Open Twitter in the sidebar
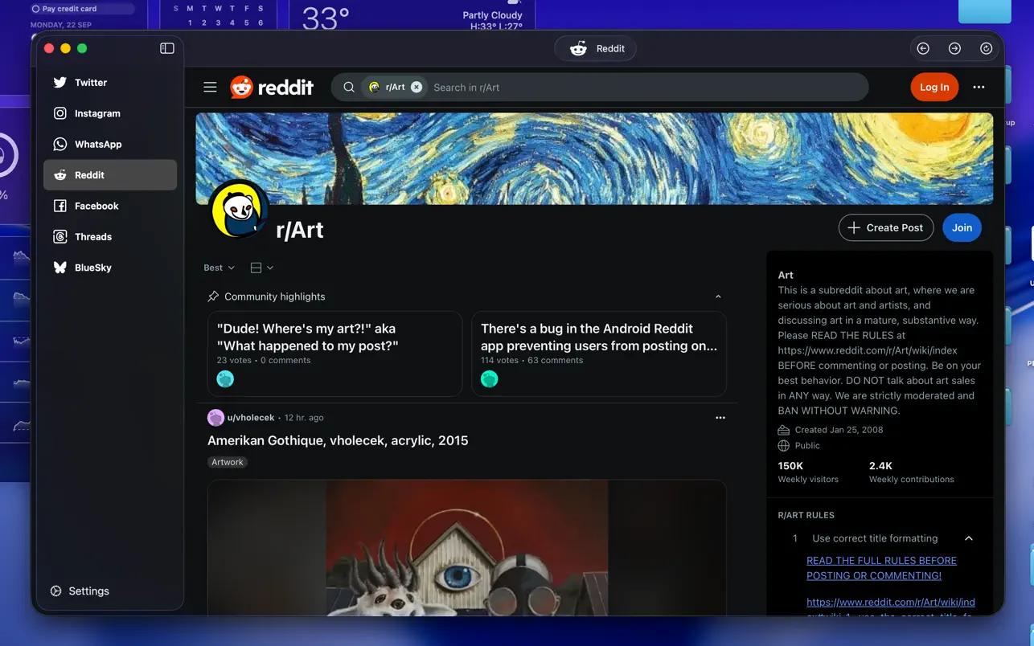This screenshot has width=1034, height=646. coord(110,83)
